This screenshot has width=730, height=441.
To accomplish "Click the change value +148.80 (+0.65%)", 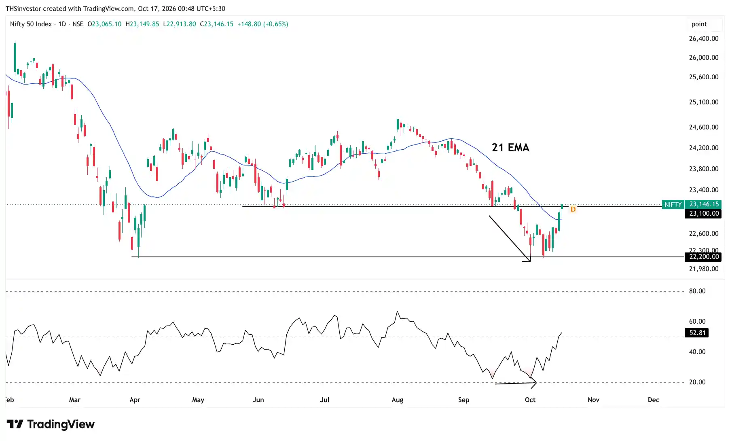I will [263, 24].
